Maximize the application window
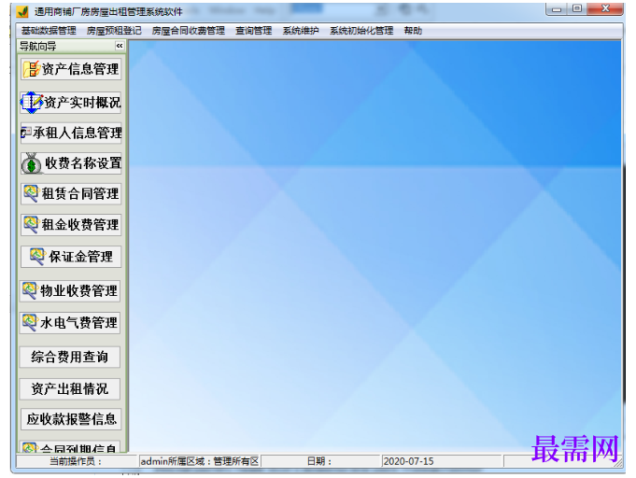636x478 pixels. coord(577,9)
